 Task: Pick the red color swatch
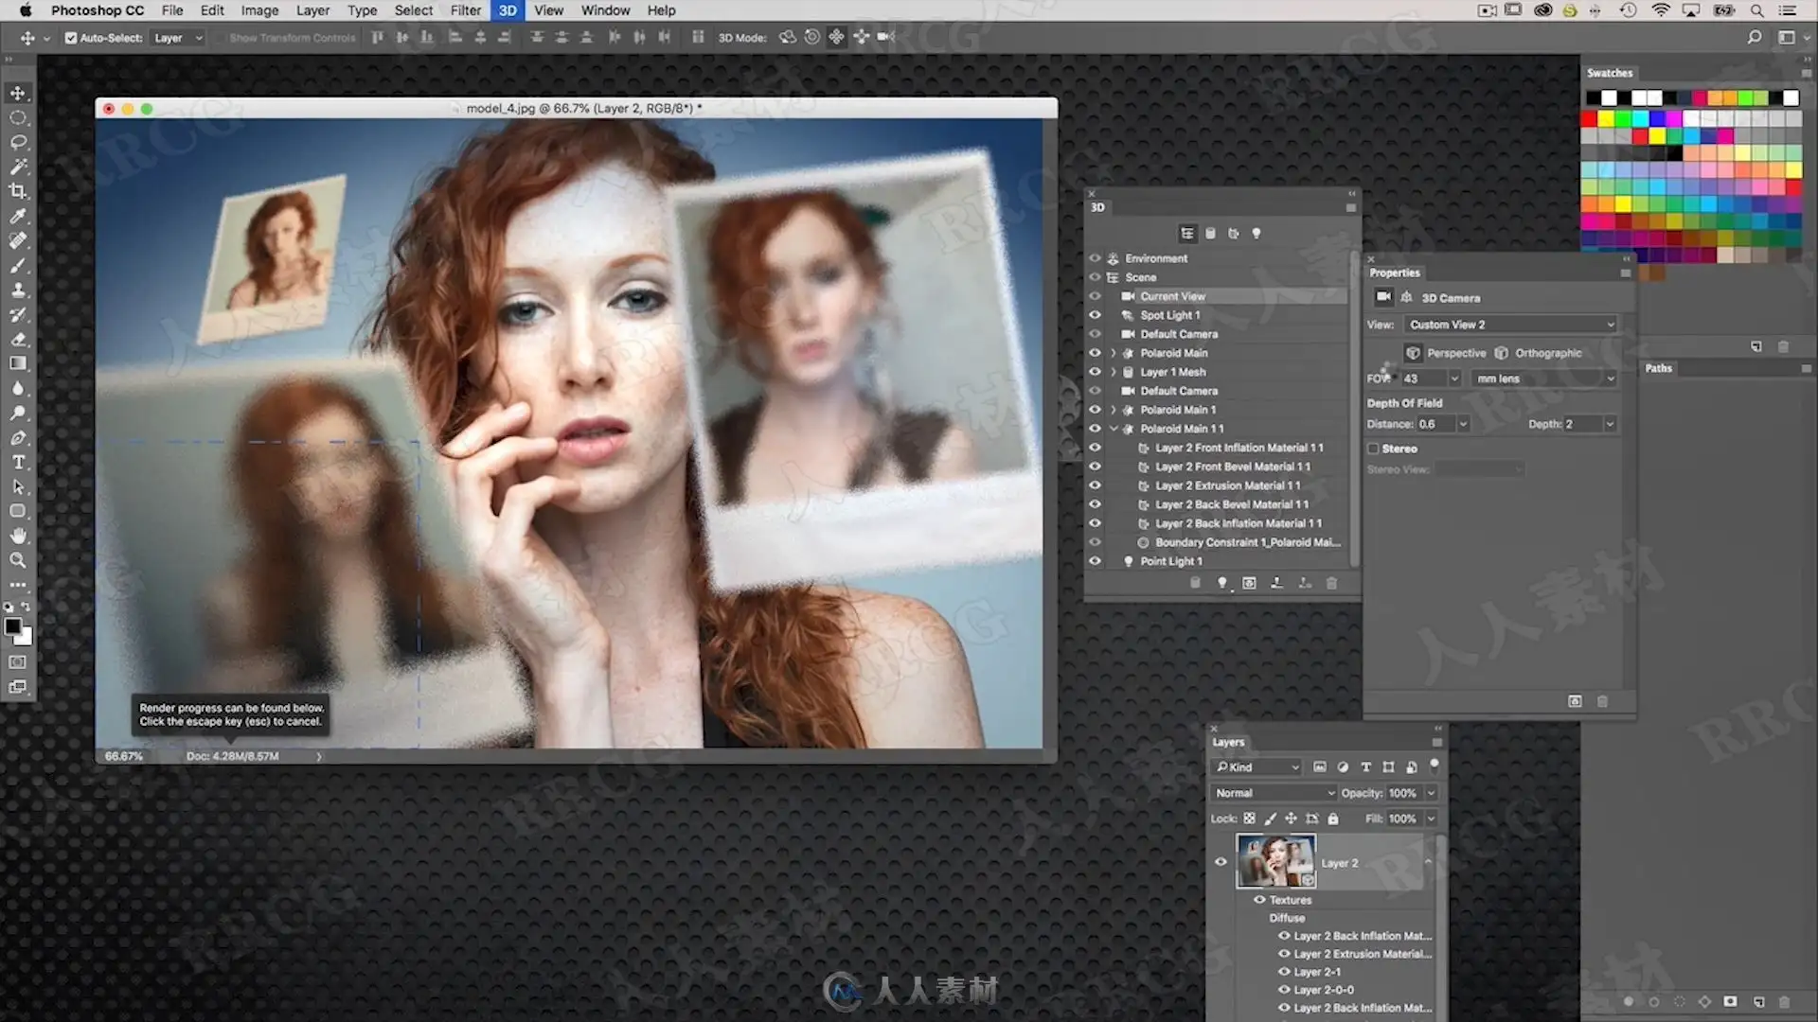[1590, 119]
